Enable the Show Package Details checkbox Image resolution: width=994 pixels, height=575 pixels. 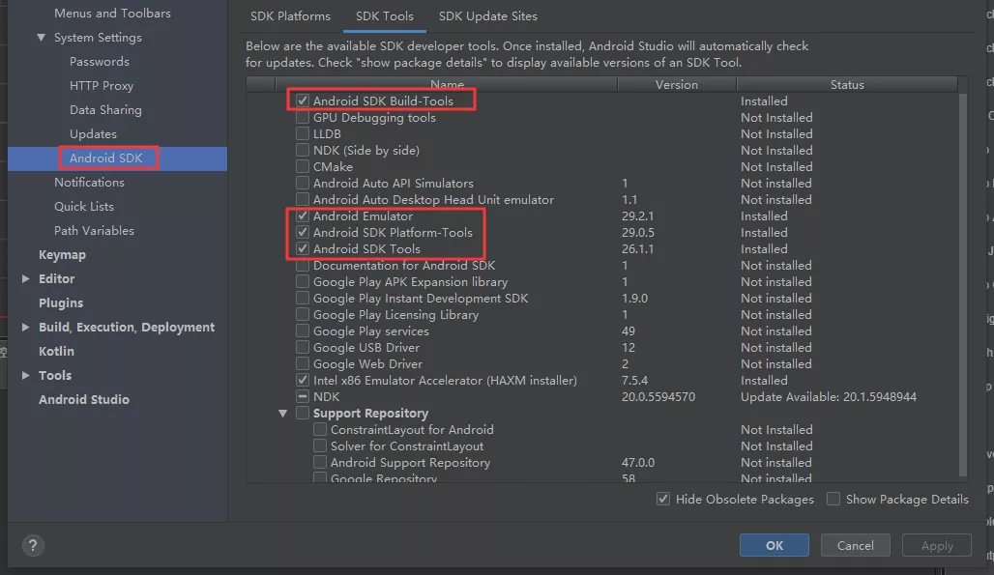pyautogui.click(x=833, y=500)
